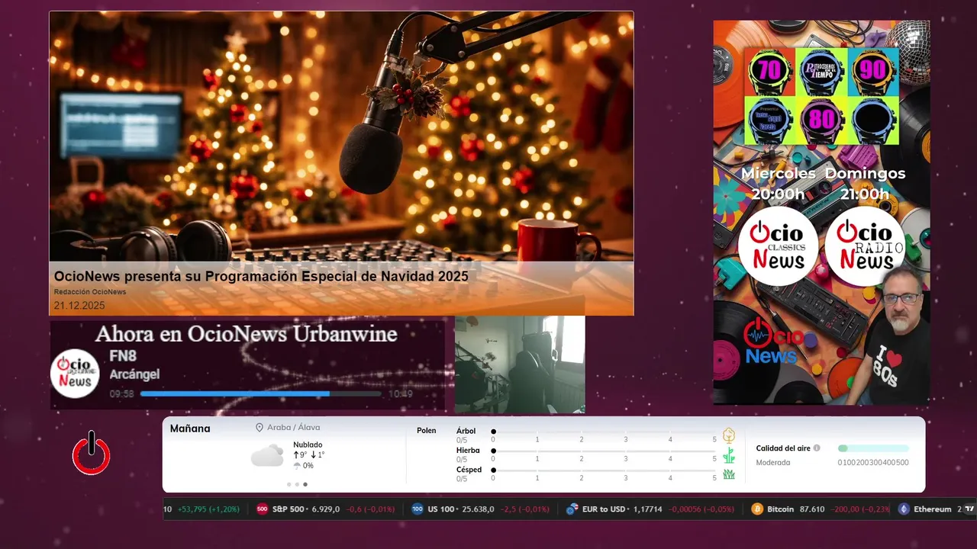Click the EUR to USD rate 1,17714

click(x=646, y=509)
